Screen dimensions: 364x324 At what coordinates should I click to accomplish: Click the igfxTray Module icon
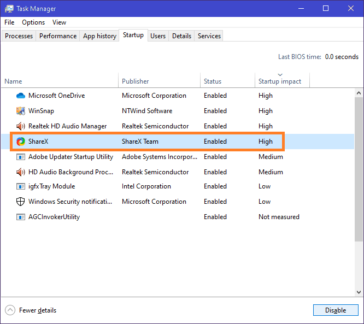point(21,186)
